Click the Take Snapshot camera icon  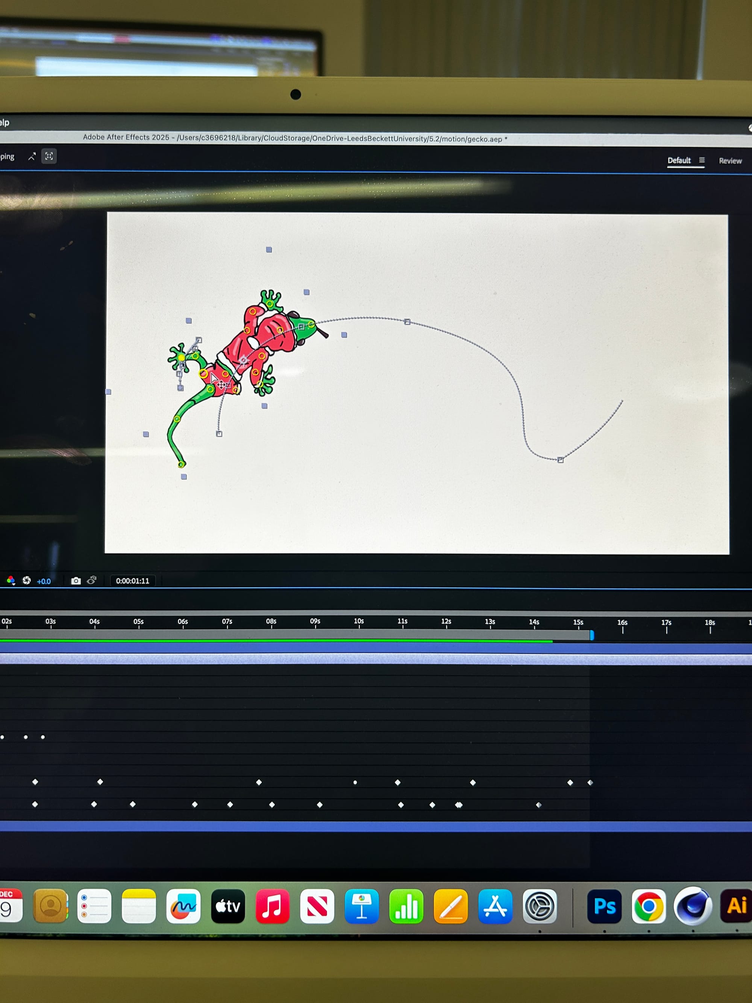click(x=76, y=581)
